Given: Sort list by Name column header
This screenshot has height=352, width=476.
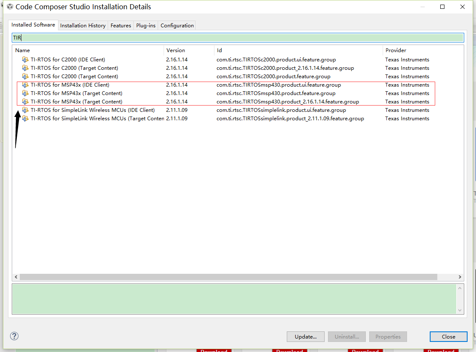Looking at the screenshot, I should pos(88,50).
